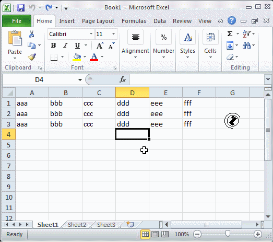Expand the Name Box dropdown arrow
The image size is (273, 242).
(80, 80)
